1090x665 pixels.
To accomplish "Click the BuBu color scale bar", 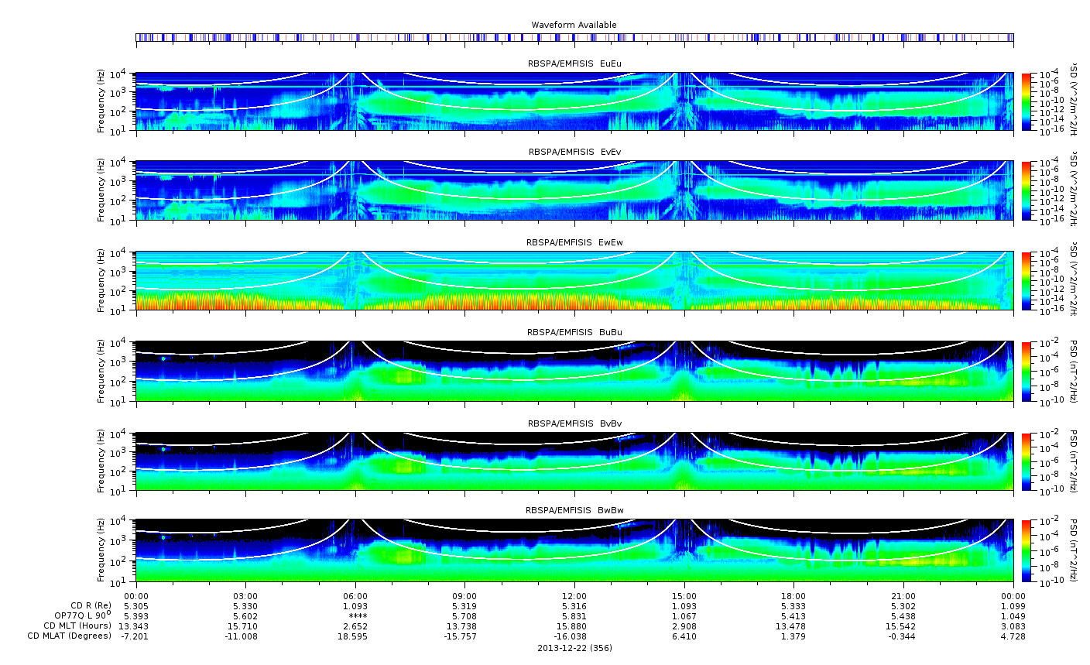I will (x=1027, y=371).
